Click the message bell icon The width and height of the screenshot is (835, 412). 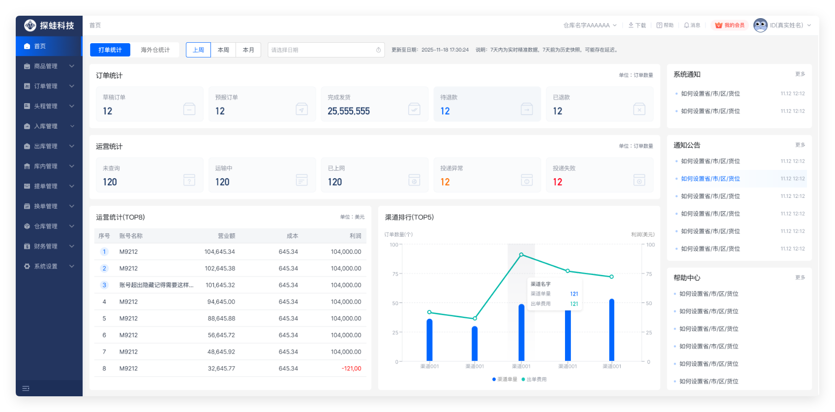click(x=686, y=25)
